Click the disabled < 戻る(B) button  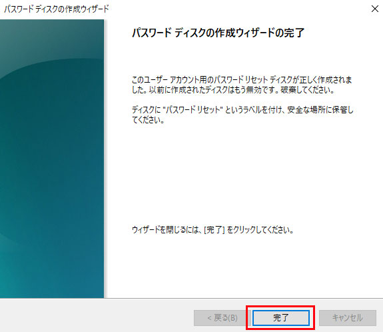(x=222, y=318)
